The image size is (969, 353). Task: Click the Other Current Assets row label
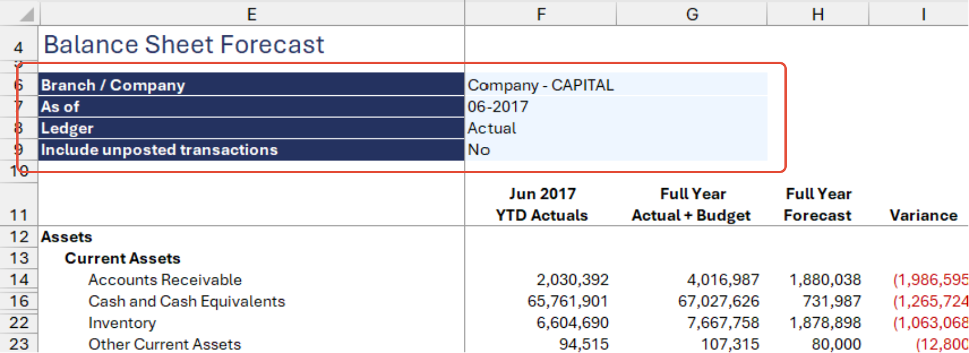click(165, 345)
